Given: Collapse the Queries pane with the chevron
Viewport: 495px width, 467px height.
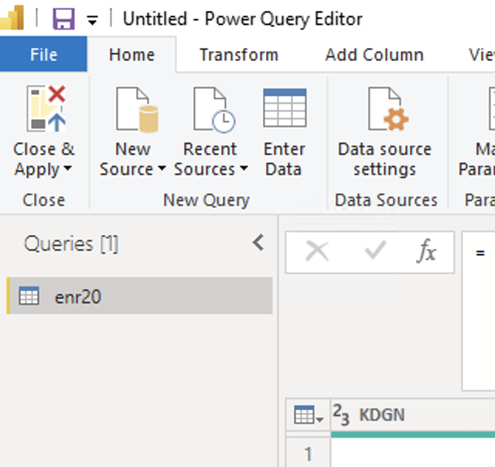Looking at the screenshot, I should pos(258,243).
